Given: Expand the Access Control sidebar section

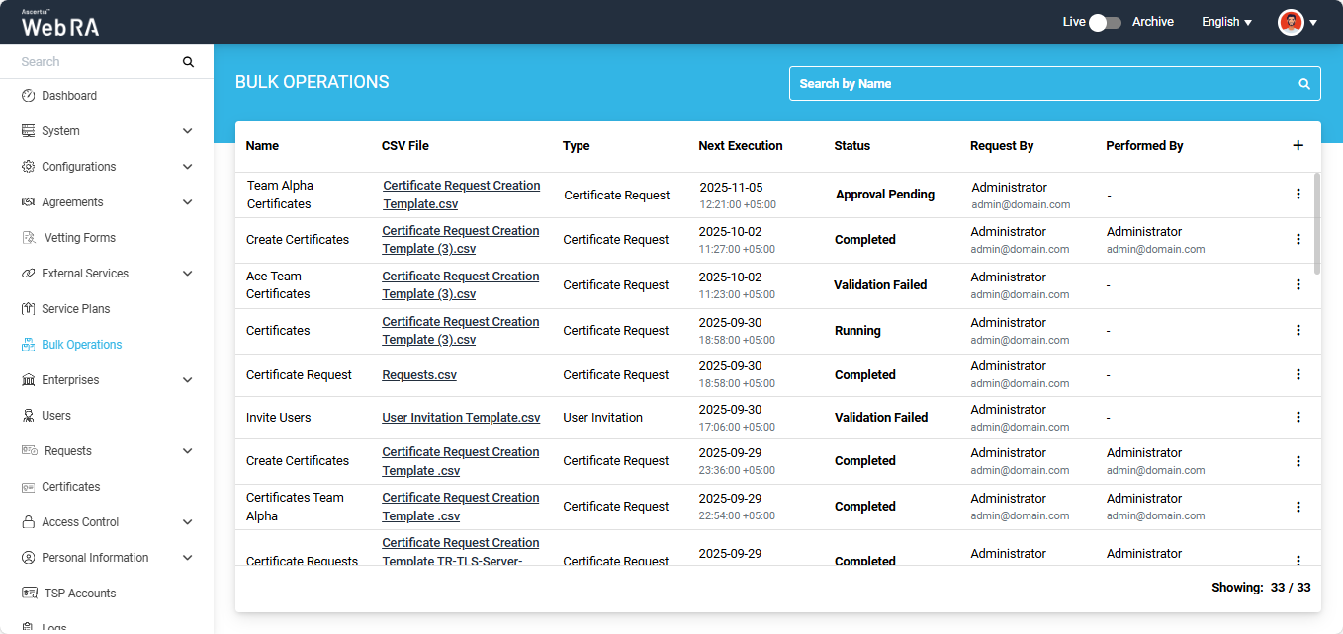Looking at the screenshot, I should click(188, 522).
